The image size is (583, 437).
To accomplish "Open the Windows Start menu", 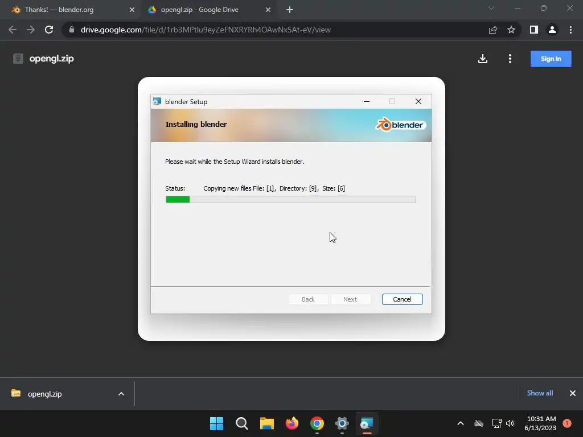I will tap(217, 423).
